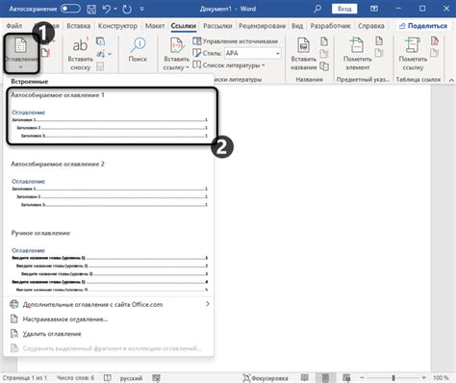This screenshot has width=456, height=383.
Task: Click Вставить название caption icon
Action: [x=303, y=54]
